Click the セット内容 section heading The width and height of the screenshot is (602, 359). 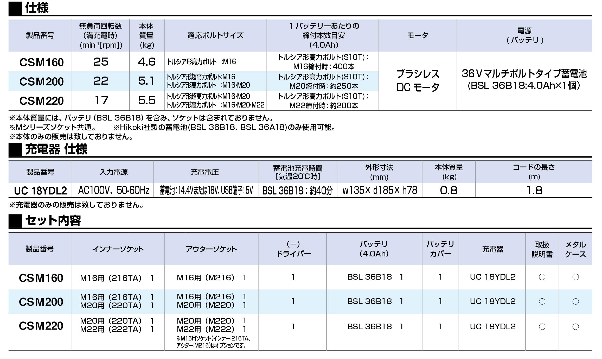[x=53, y=220]
